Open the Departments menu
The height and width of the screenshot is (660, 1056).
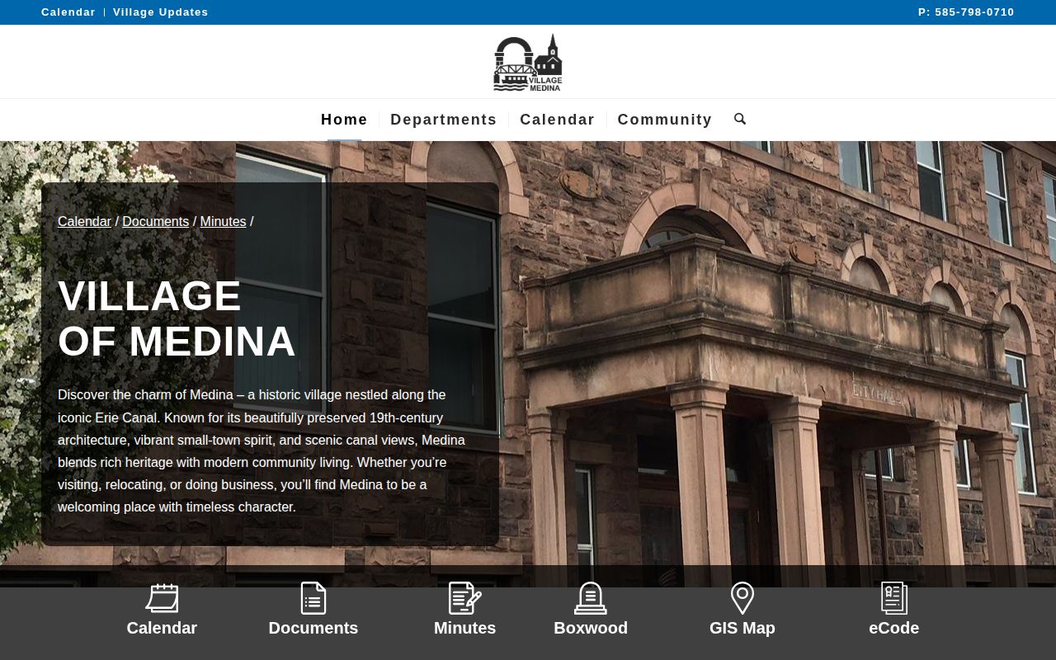pos(444,120)
